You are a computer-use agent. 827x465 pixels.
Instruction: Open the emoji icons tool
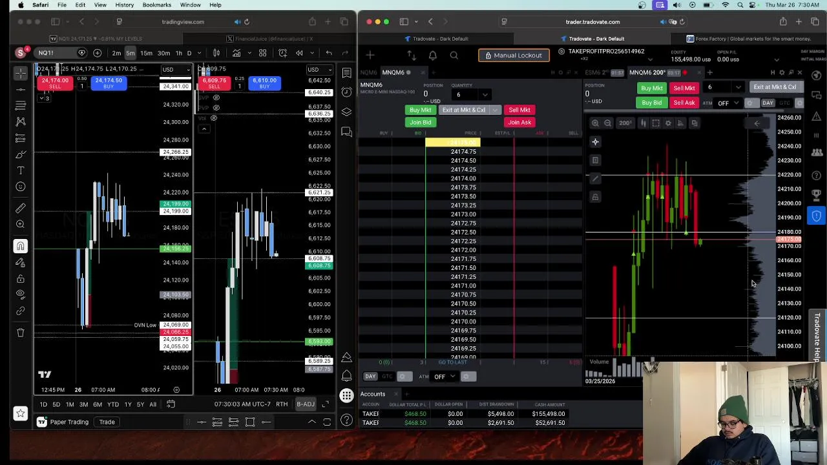tap(21, 187)
